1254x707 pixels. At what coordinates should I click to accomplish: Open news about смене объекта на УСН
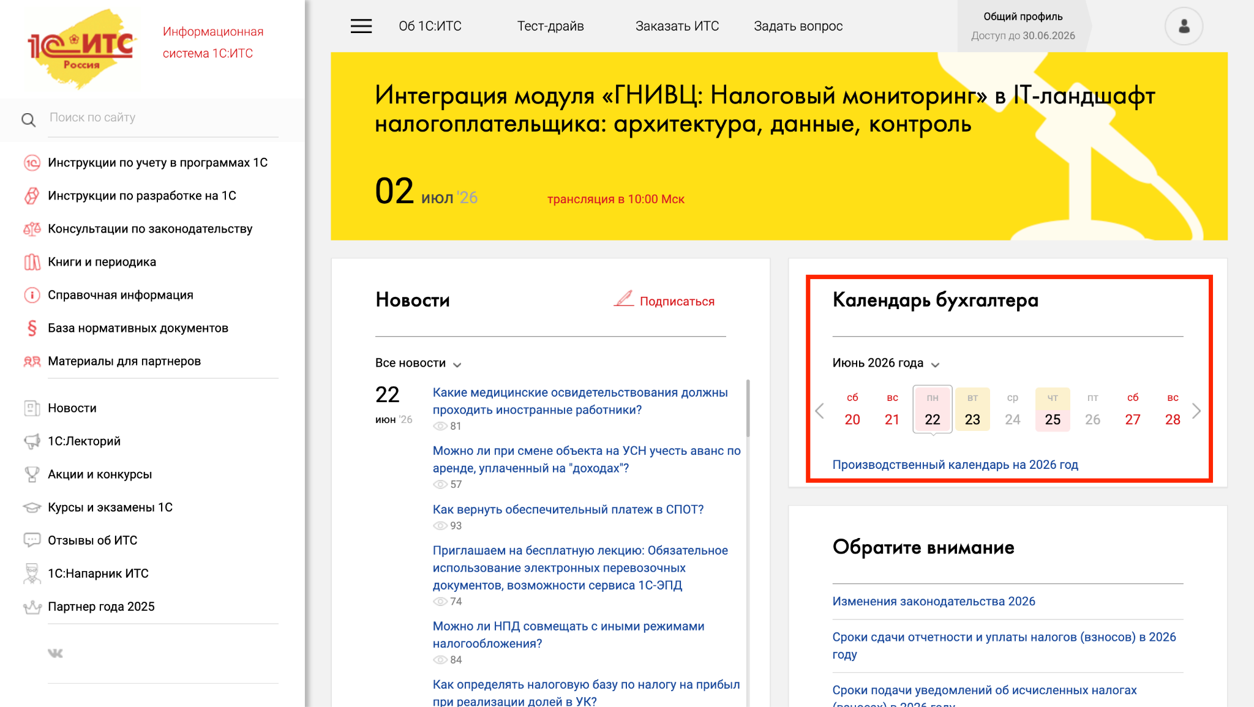coord(587,459)
